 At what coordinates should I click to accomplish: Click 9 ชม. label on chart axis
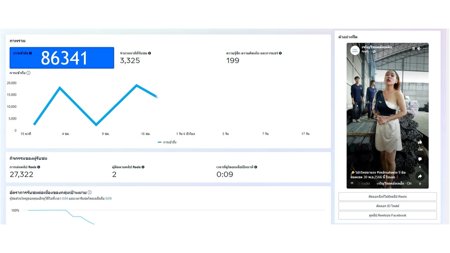point(105,134)
